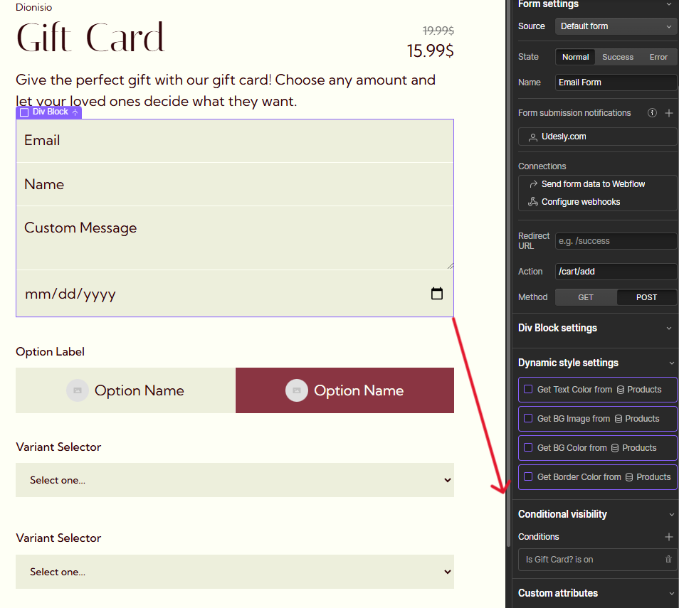Click the Redirect URL input field
This screenshot has height=608, width=679.
coord(616,241)
